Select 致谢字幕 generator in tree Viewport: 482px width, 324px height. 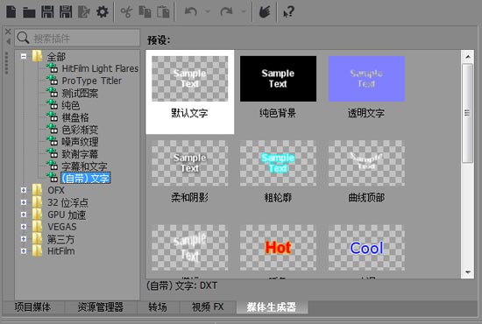click(80, 154)
